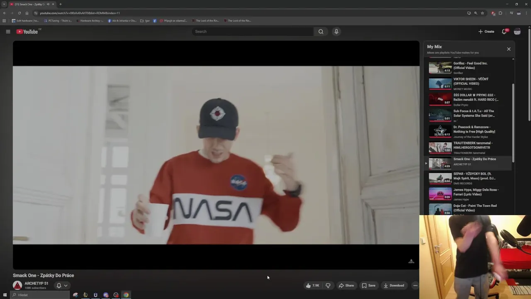
Task: Click the video title Smack One - Zpátky Do Práce
Action: click(x=44, y=275)
